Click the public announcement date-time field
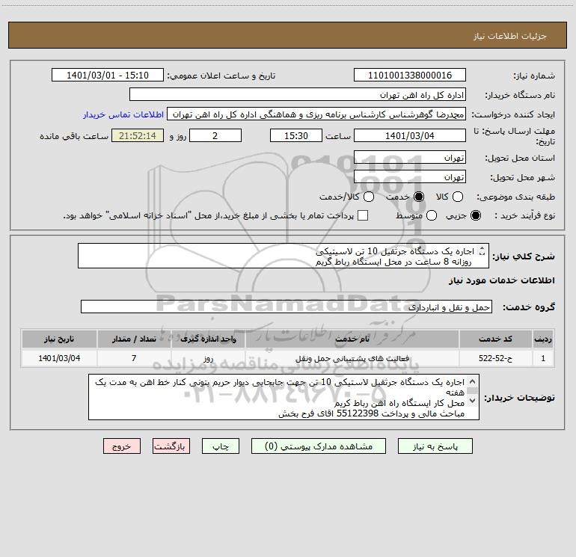This screenshot has height=557, width=576. click(108, 76)
